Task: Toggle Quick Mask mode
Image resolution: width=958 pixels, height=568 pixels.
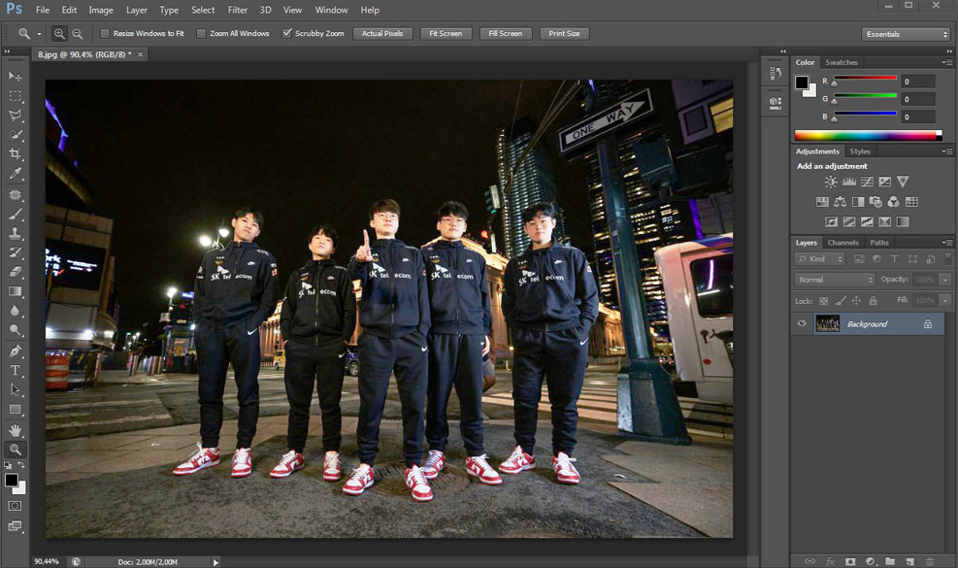Action: point(15,506)
